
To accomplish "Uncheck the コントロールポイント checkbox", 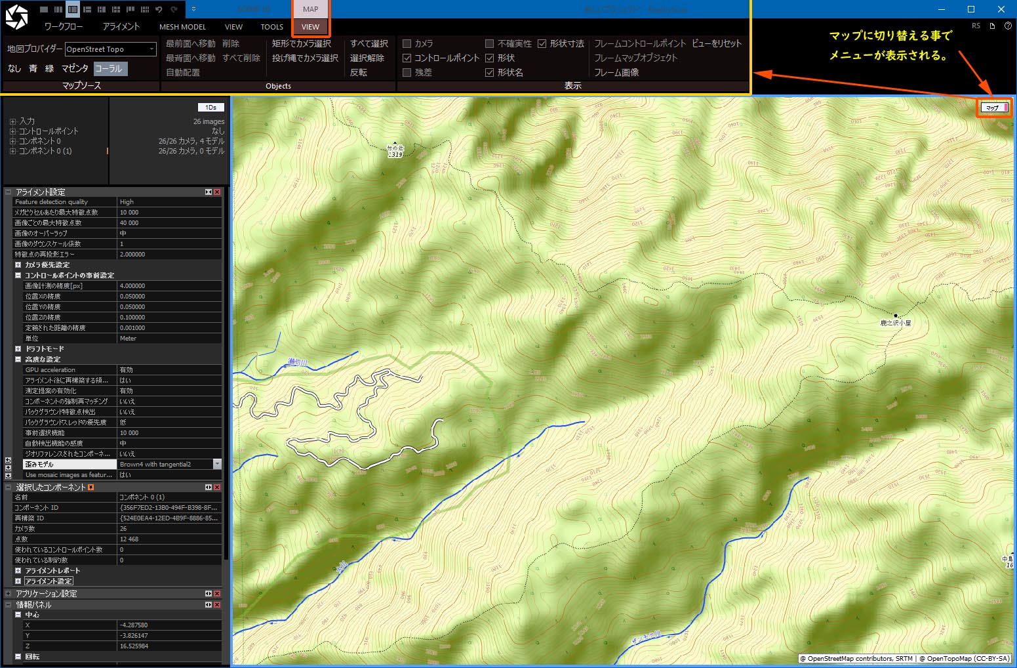I will click(x=407, y=58).
